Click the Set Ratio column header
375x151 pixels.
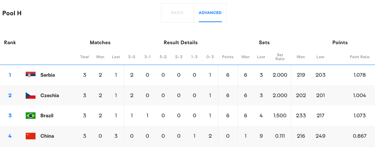280,57
